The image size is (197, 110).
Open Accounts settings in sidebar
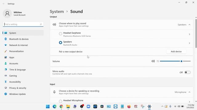point(23,64)
